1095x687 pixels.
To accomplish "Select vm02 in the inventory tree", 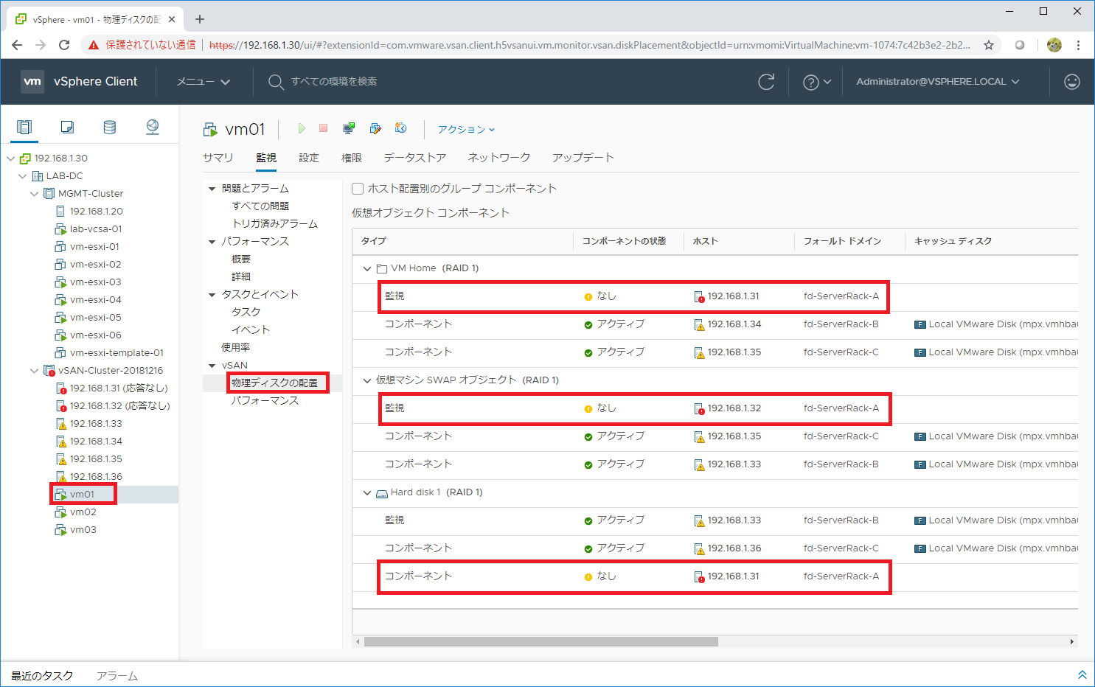I will (x=83, y=512).
